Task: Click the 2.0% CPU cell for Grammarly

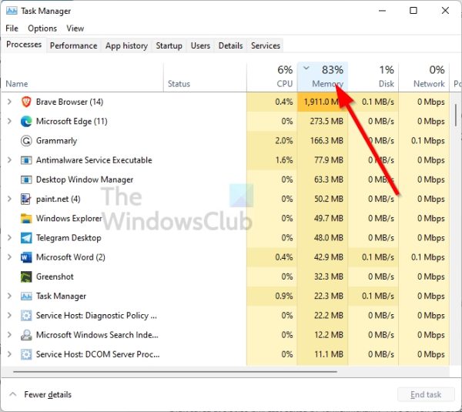Action: [x=272, y=141]
